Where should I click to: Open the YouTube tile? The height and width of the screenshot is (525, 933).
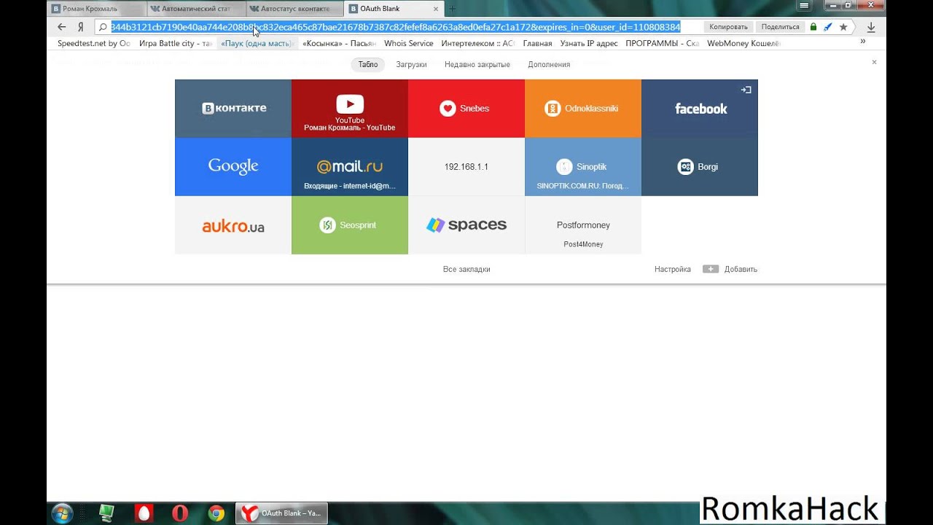point(350,109)
